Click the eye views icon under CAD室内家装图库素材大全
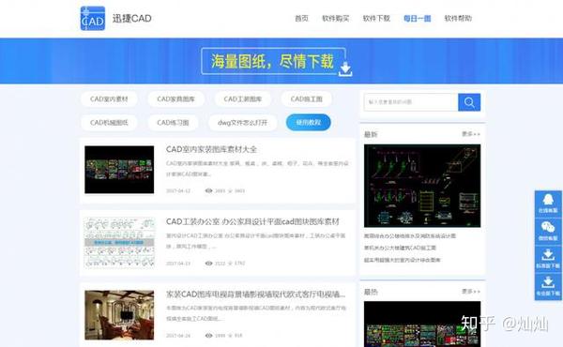The image size is (563, 347). 208,191
